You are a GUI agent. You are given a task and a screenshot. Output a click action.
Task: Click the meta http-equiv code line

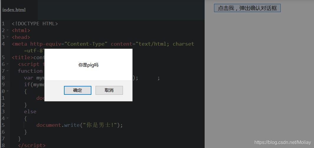click(103, 44)
